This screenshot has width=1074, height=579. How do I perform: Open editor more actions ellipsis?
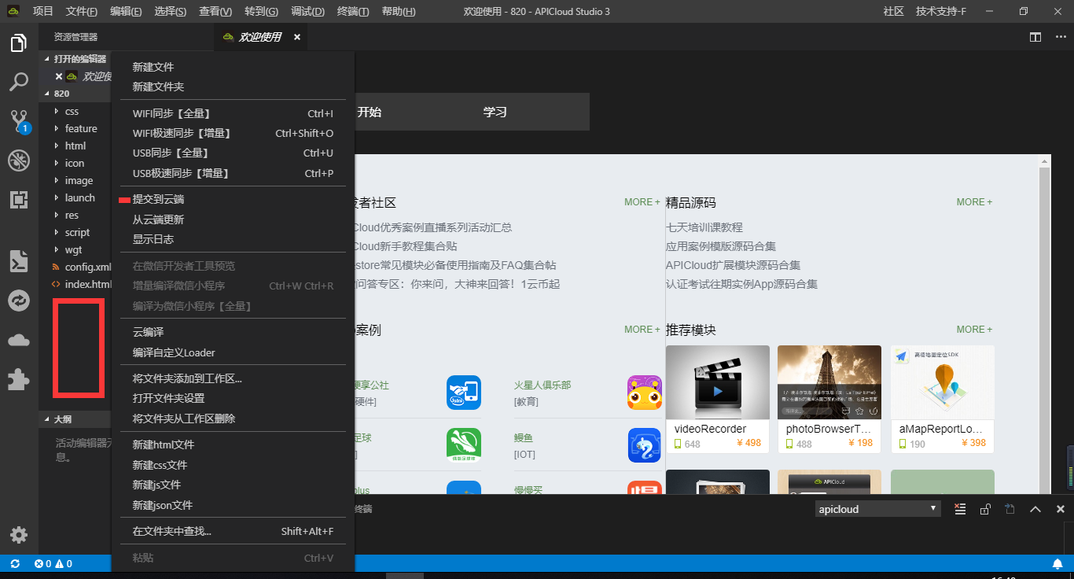[1061, 37]
